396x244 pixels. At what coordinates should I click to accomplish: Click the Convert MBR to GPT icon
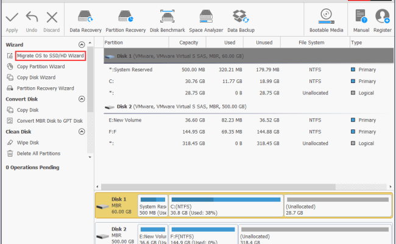pos(10,121)
